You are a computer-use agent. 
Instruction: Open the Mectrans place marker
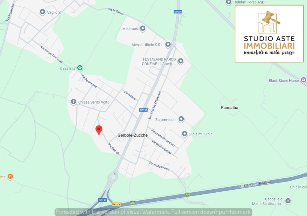(x=142, y=28)
